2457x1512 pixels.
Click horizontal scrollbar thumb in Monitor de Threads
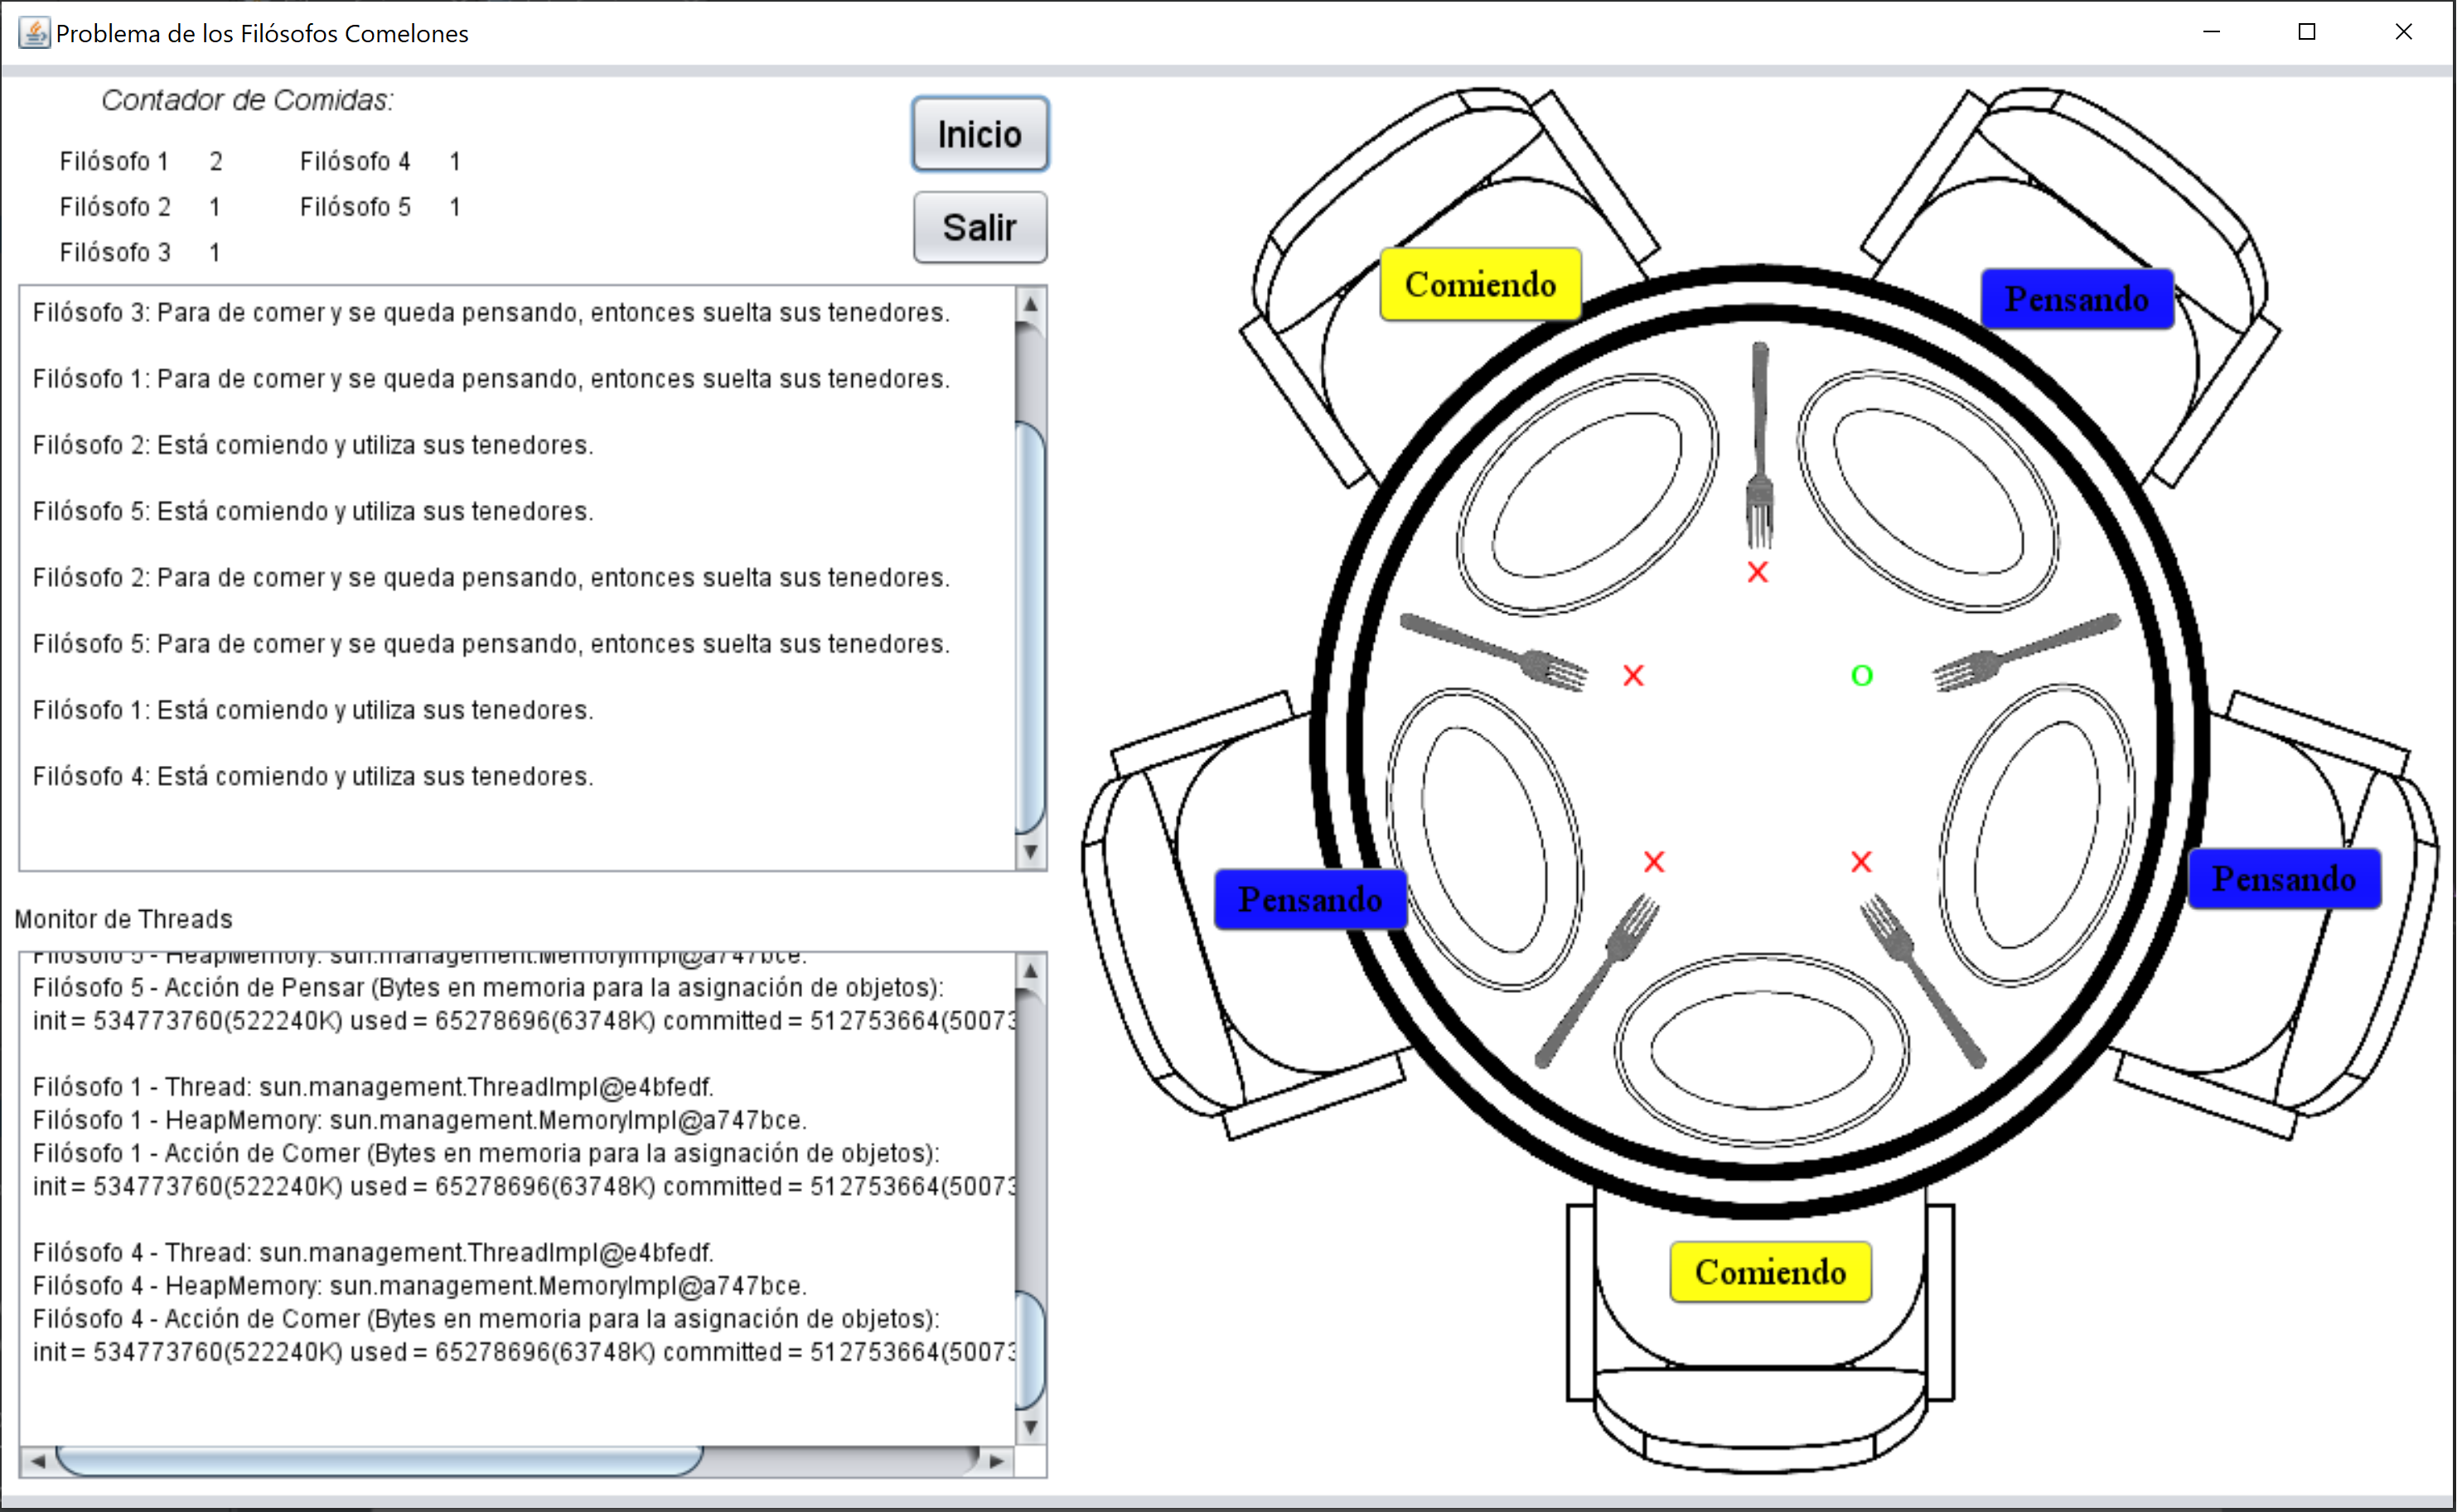[380, 1461]
